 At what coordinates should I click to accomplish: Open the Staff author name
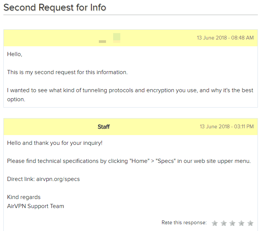[x=104, y=127]
